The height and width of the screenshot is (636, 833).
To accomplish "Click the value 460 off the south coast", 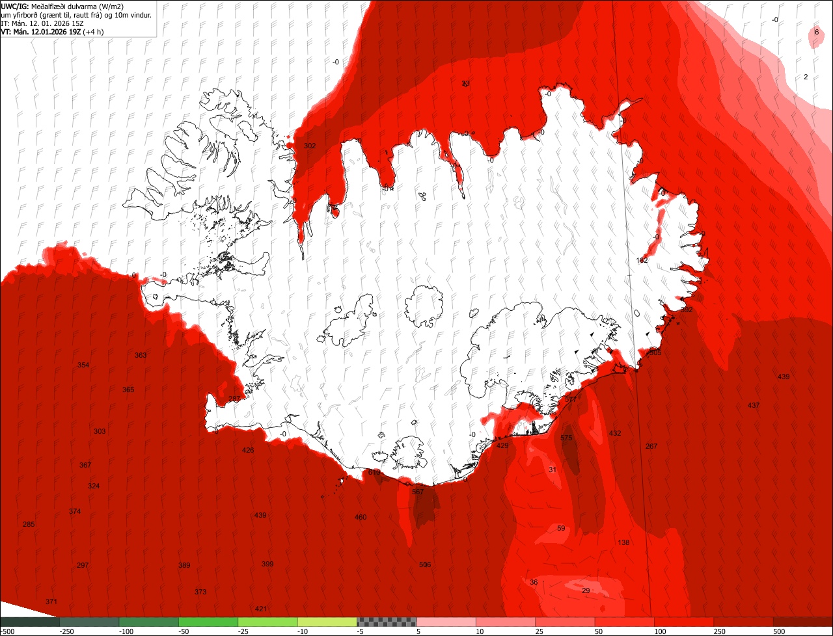I will pyautogui.click(x=361, y=517).
